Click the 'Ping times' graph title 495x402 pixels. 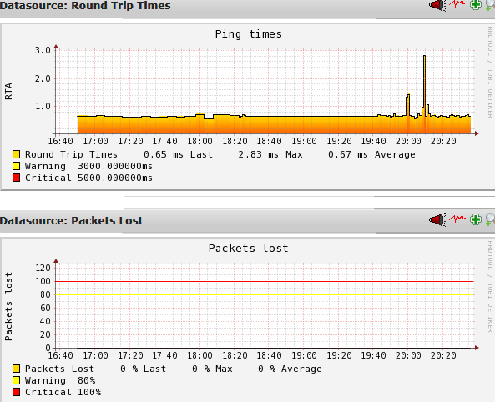click(x=249, y=33)
